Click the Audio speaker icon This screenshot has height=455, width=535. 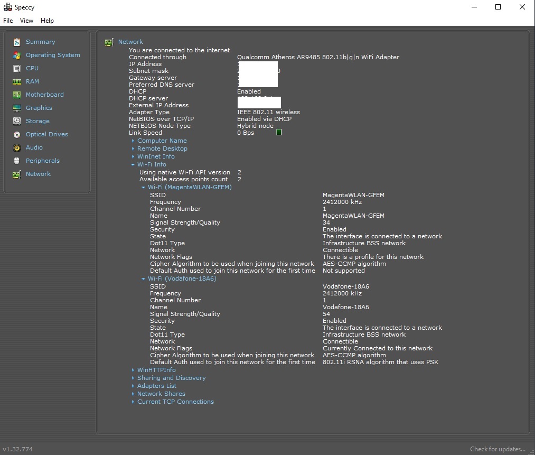coord(17,148)
